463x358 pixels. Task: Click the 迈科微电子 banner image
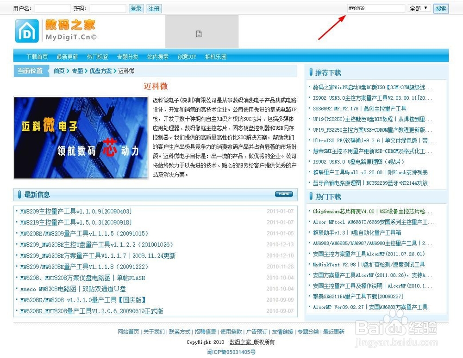[x=81, y=138]
